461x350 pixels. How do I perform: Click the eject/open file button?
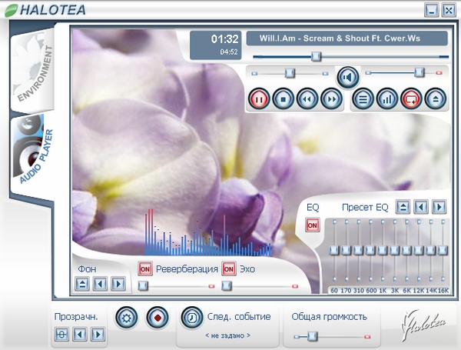pyautogui.click(x=434, y=98)
